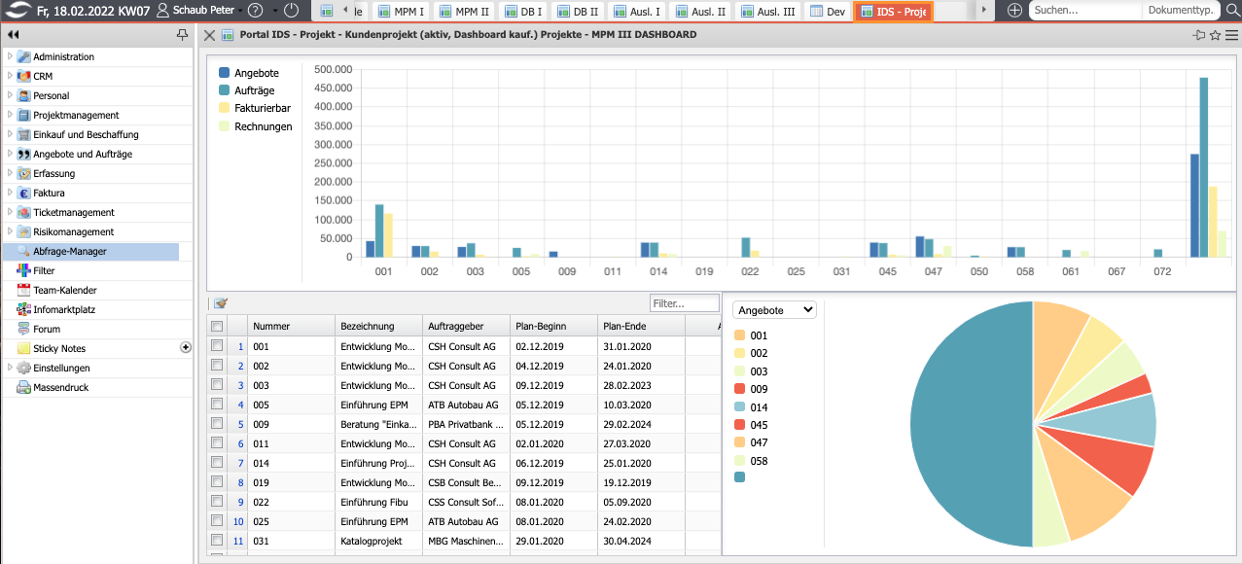Open the help question mark icon
1242x564 pixels.
[255, 10]
